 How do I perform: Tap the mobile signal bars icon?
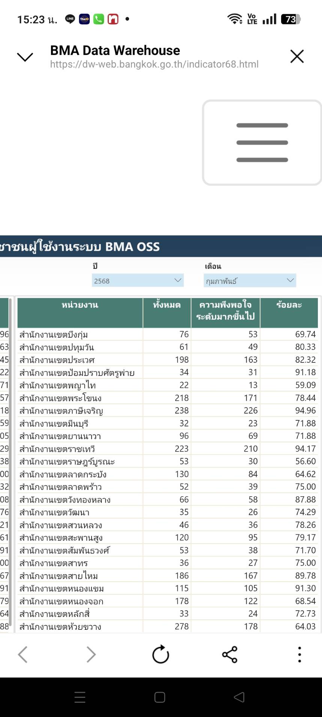(x=269, y=19)
